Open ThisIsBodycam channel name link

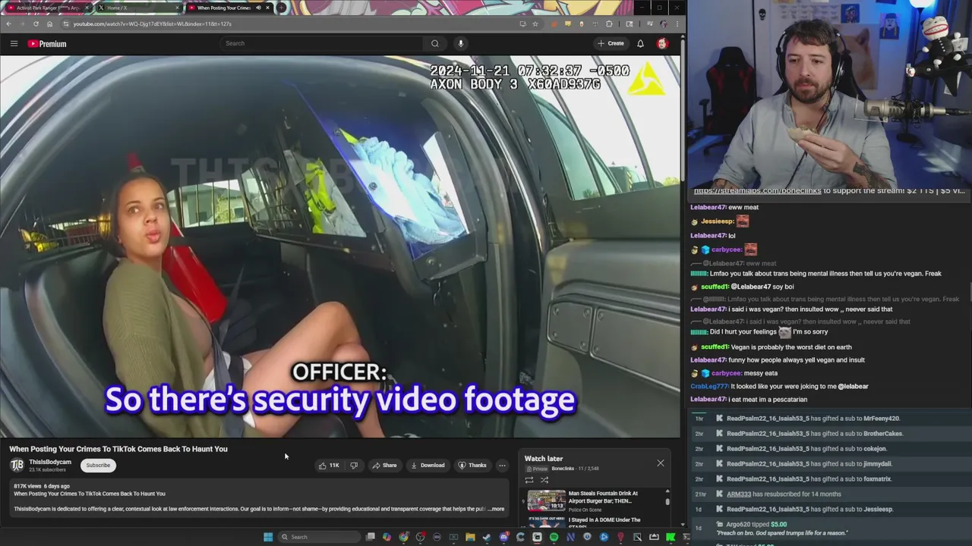coord(50,462)
